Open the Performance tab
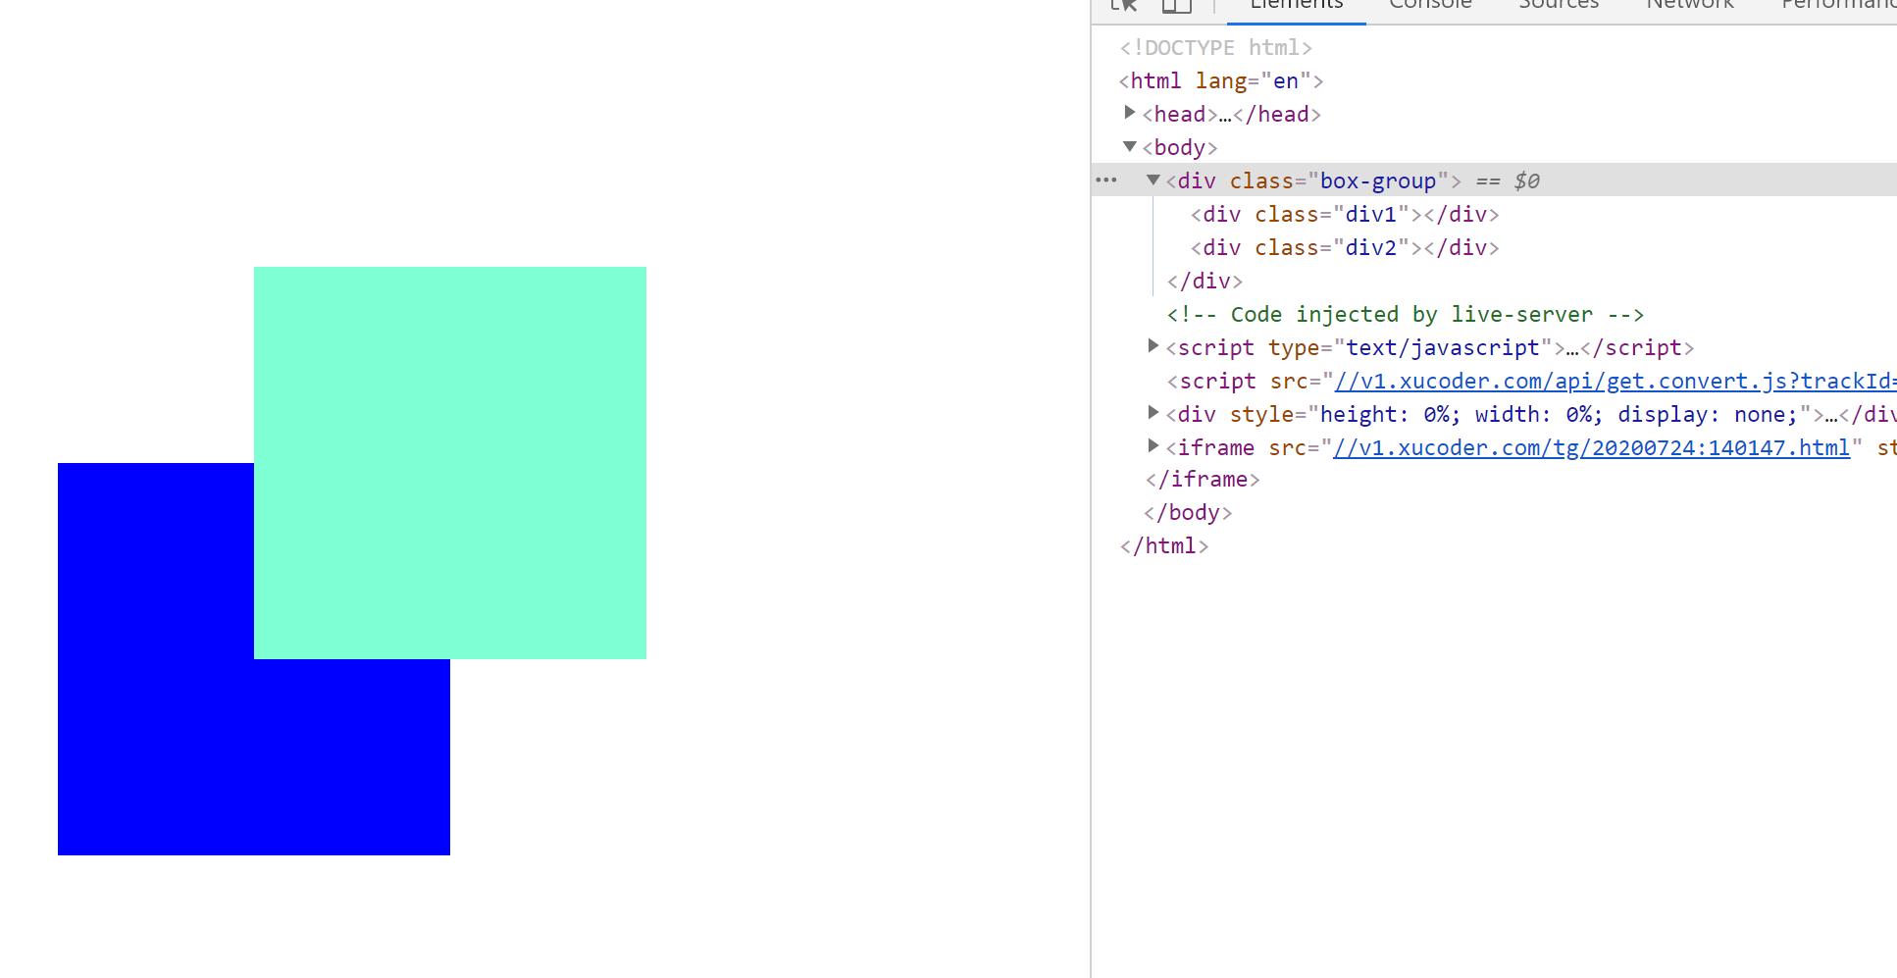Screen dimensions: 1897x978 [1838, 5]
